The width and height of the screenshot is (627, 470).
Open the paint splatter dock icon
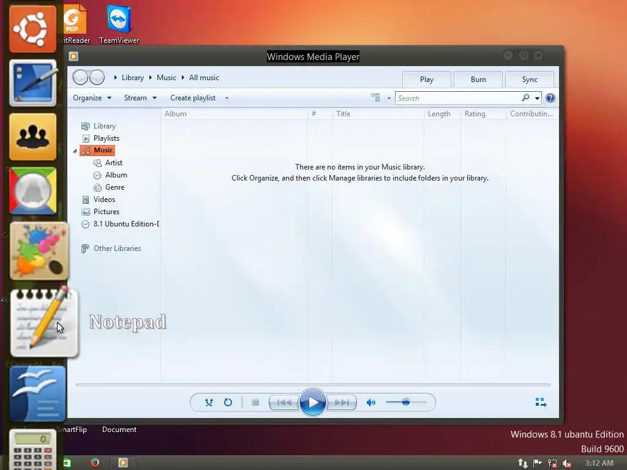[x=39, y=251]
